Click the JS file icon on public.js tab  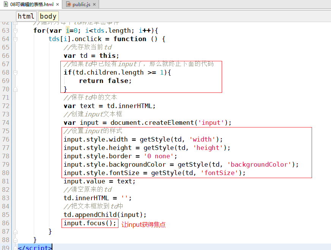click(x=69, y=5)
